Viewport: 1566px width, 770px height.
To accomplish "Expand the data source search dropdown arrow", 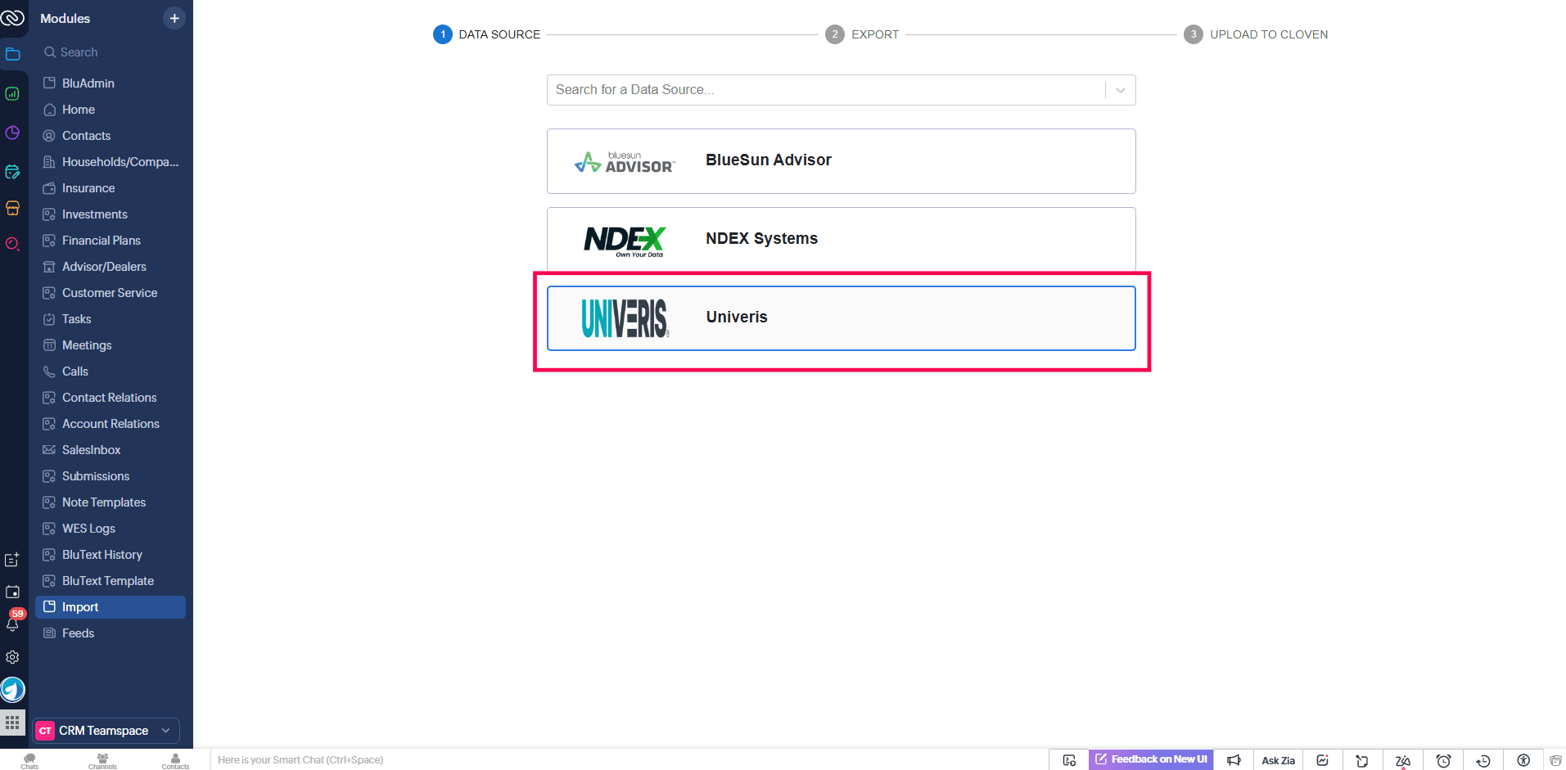I will pos(1121,90).
